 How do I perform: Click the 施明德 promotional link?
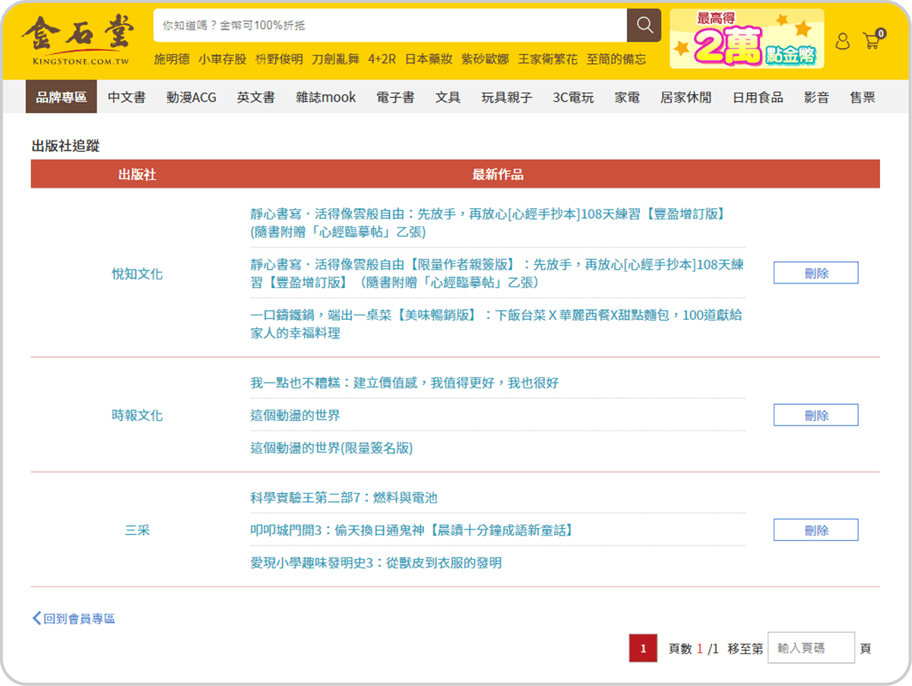click(x=173, y=58)
